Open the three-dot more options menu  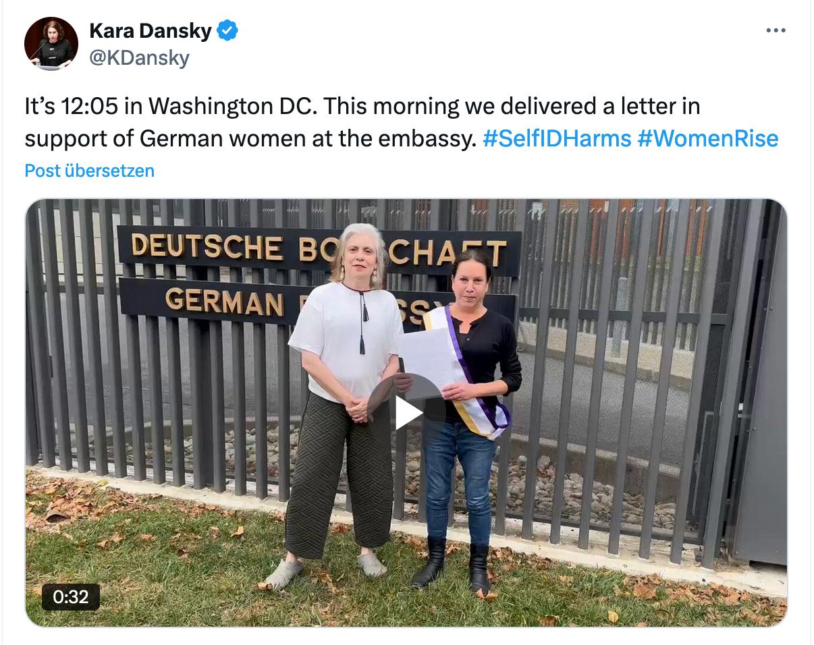pos(776,30)
